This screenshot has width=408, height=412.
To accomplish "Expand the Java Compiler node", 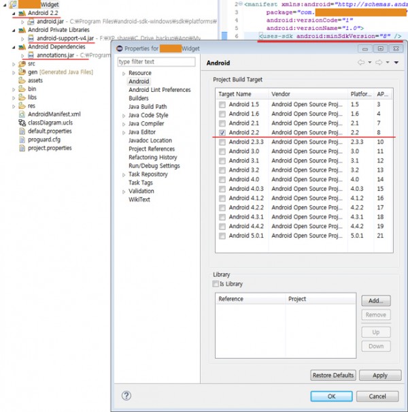I will click(x=124, y=124).
